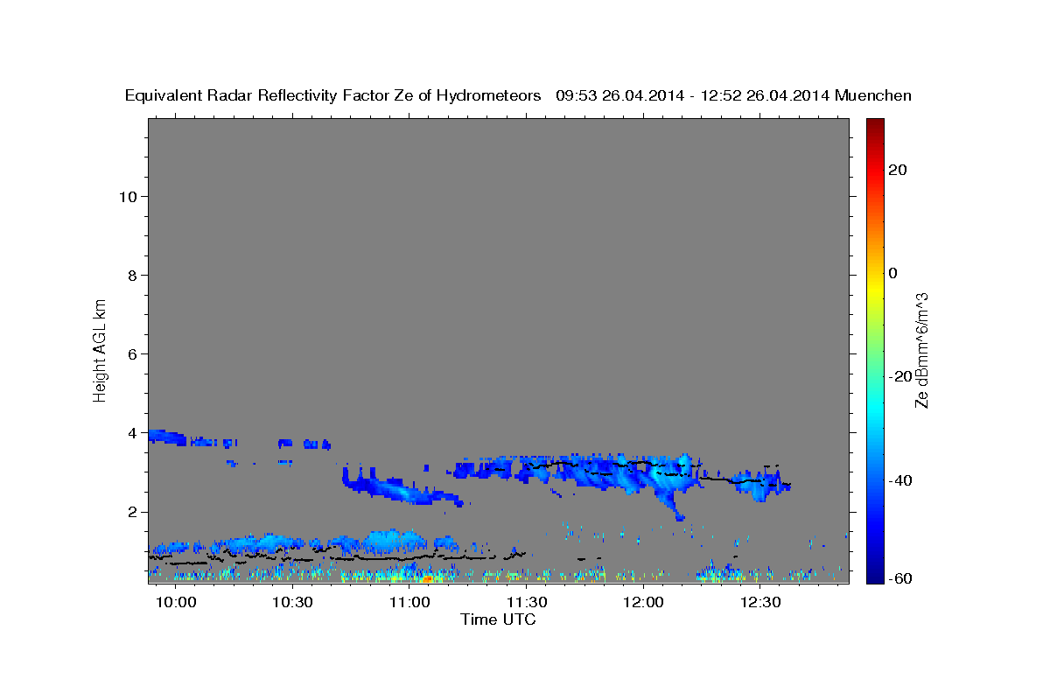The height and width of the screenshot is (700, 1050).
Task: Click the dark blue bottom of the colorbar
Action: [874, 573]
